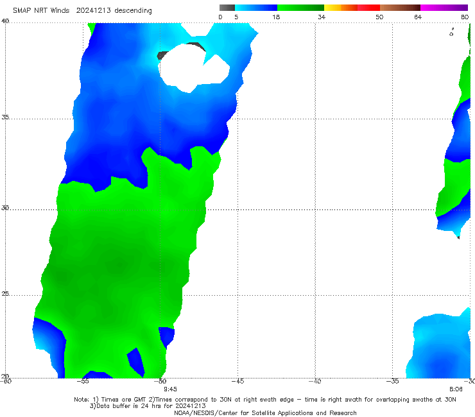Click the colorbar label '34'
475x417 pixels.
coord(322,17)
